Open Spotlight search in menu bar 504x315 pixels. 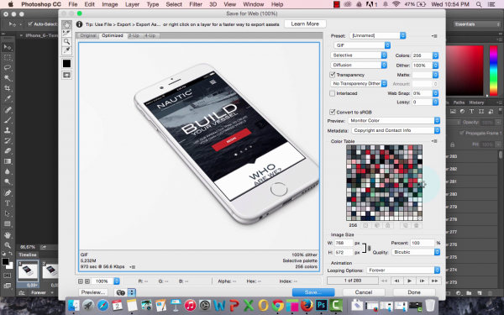pyautogui.click(x=479, y=4)
